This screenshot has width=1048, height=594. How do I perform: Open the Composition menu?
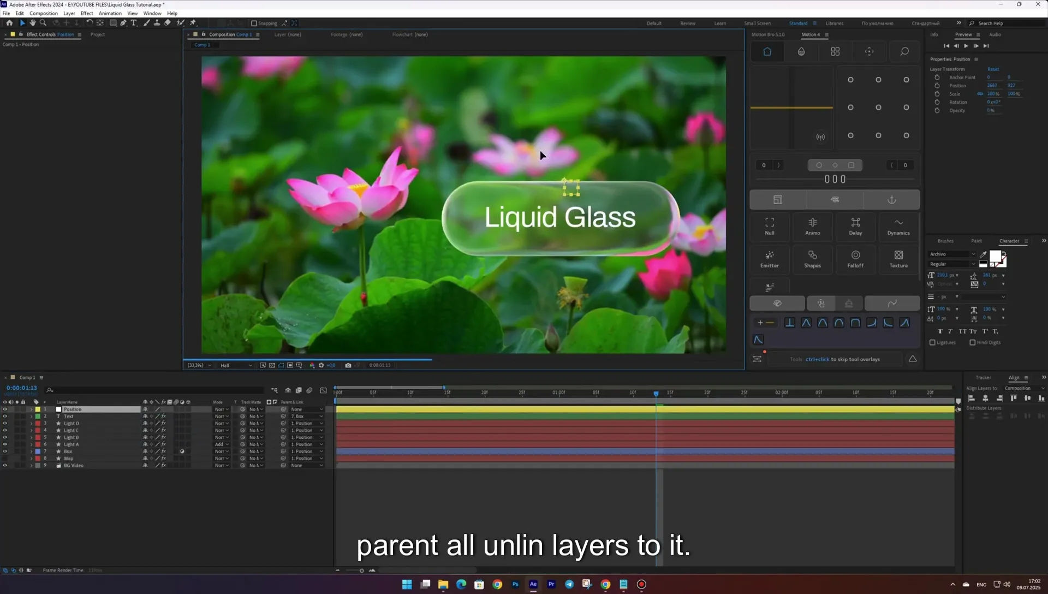[43, 13]
